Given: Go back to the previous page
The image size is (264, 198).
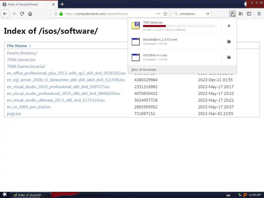Looking at the screenshot, I should click(5, 14).
